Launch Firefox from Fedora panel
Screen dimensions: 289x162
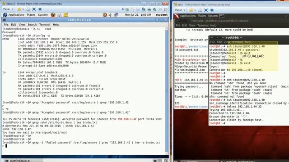tap(53, 15)
